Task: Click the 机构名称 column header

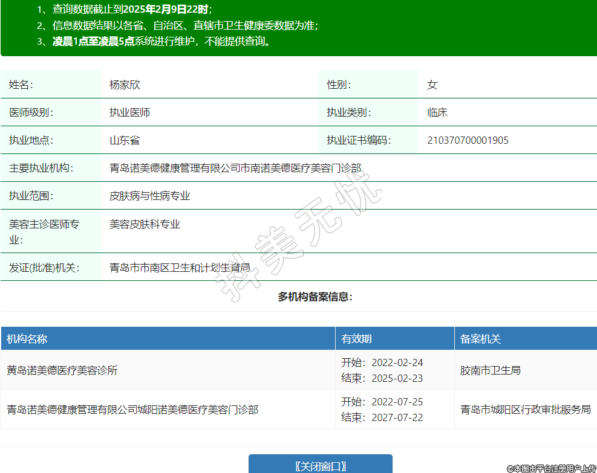Action: click(x=27, y=339)
